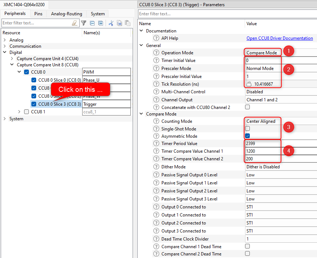Screen dimensions: 317x258
Task: Switch to the Pins tab
Action: click(38, 13)
